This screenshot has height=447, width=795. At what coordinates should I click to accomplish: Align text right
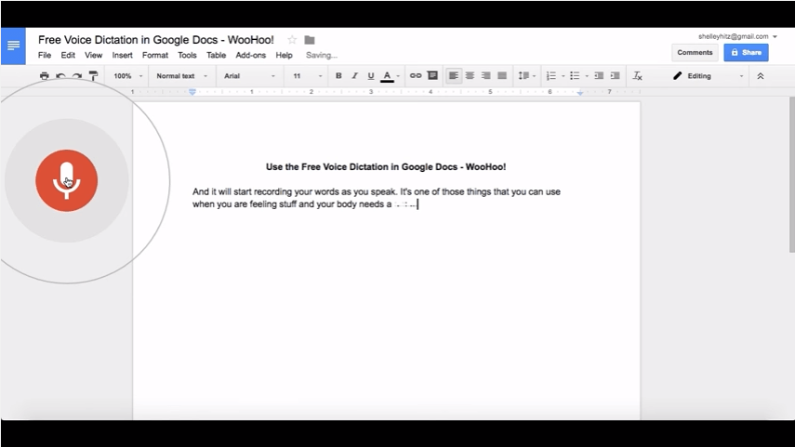tap(485, 76)
